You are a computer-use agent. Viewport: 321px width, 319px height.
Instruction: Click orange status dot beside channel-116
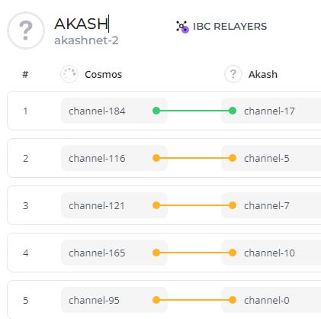click(x=156, y=158)
